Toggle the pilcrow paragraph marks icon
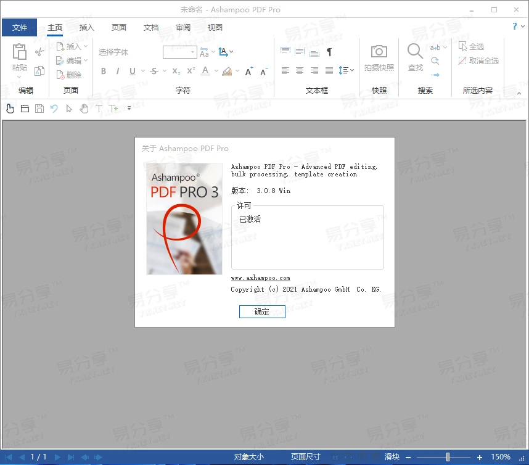The height and width of the screenshot is (465, 529). coord(329,52)
